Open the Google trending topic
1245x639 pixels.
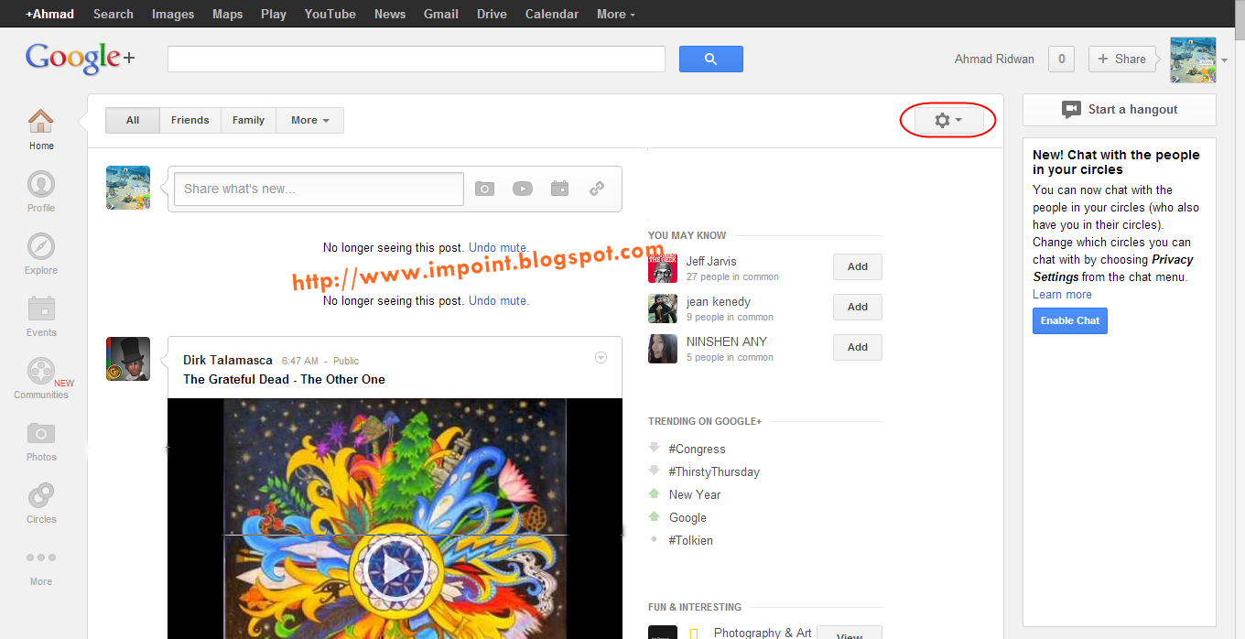click(687, 517)
